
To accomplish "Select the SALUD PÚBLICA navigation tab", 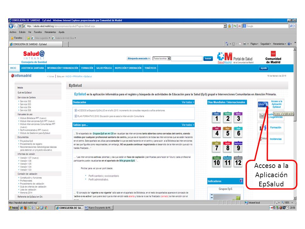I will point(104,68).
